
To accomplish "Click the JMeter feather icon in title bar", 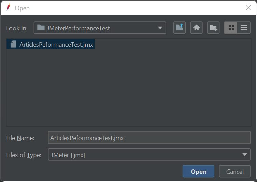I will pyautogui.click(x=8, y=7).
